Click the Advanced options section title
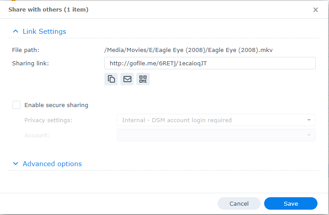Image resolution: width=329 pixels, height=215 pixels. coord(52,164)
